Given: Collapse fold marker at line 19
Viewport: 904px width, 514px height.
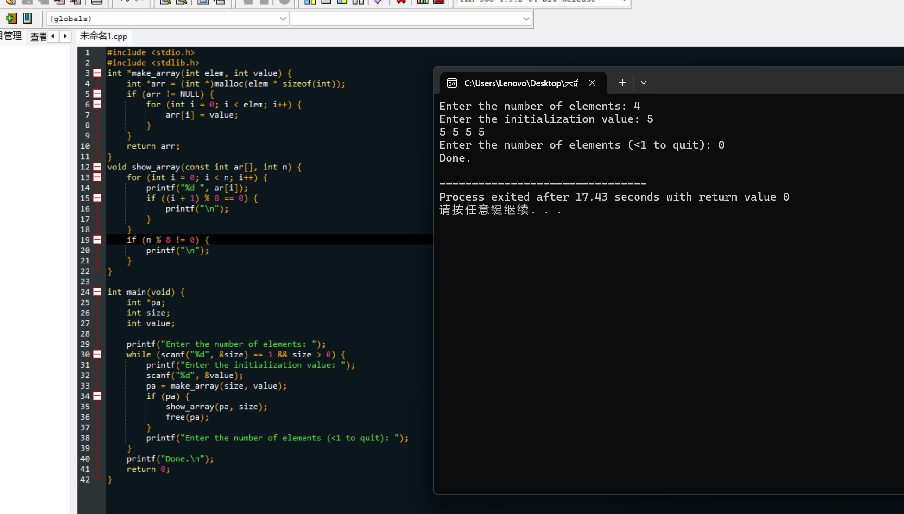Looking at the screenshot, I should tap(97, 240).
